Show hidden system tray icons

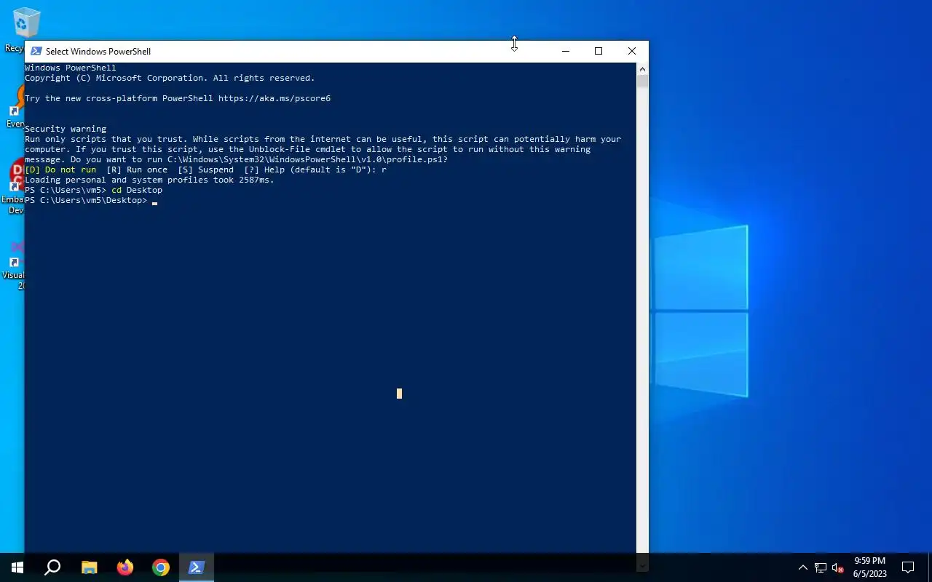(803, 568)
